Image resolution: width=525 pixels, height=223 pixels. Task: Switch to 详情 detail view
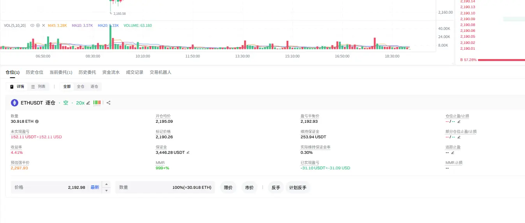[x=17, y=87]
